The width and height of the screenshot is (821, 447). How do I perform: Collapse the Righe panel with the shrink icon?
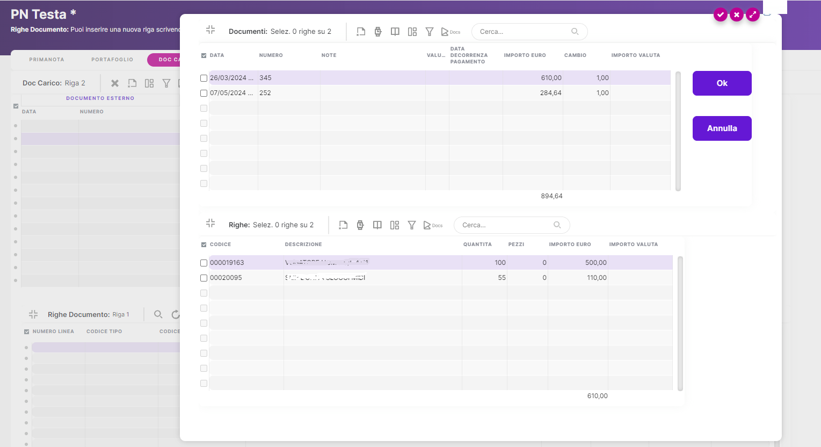pos(210,223)
